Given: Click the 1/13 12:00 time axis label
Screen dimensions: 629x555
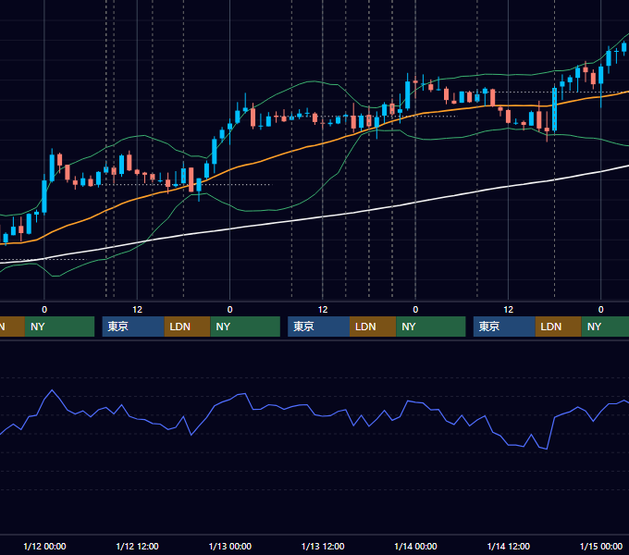Looking at the screenshot, I should tap(323, 546).
